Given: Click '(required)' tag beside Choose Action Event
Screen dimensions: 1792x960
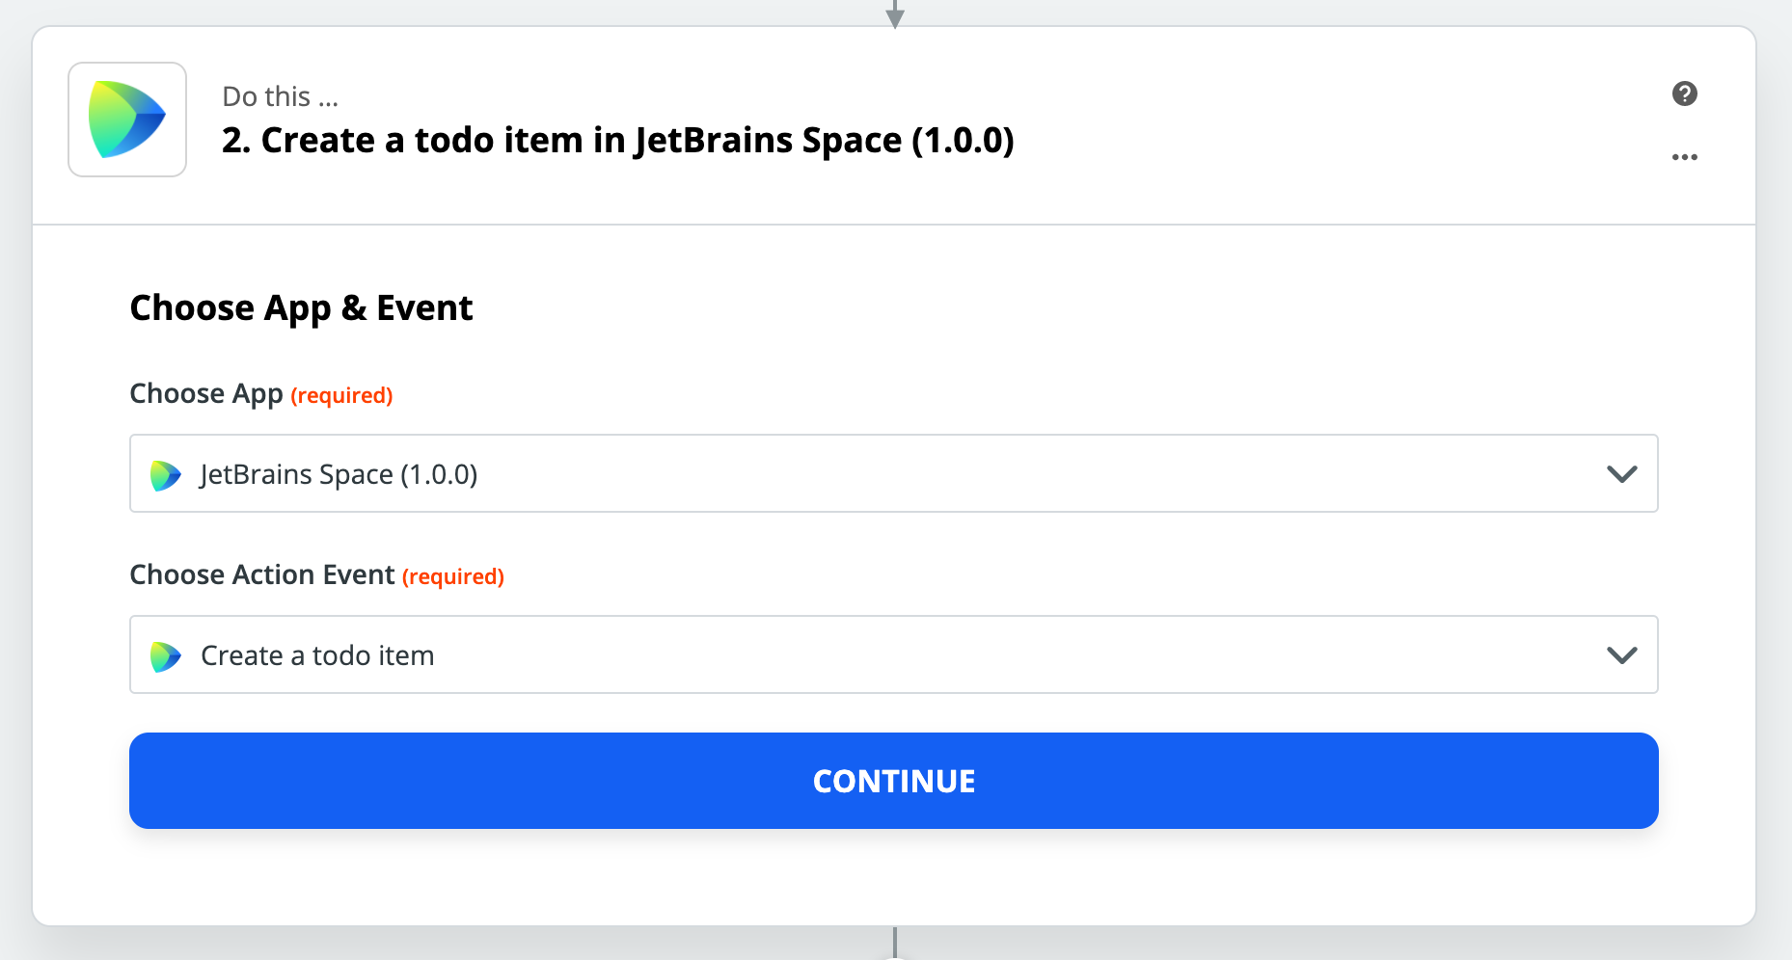Looking at the screenshot, I should click(453, 576).
